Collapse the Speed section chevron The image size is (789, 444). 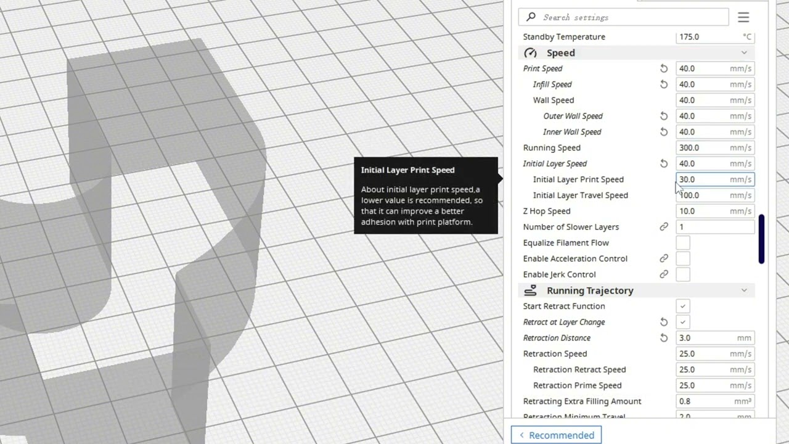(744, 53)
